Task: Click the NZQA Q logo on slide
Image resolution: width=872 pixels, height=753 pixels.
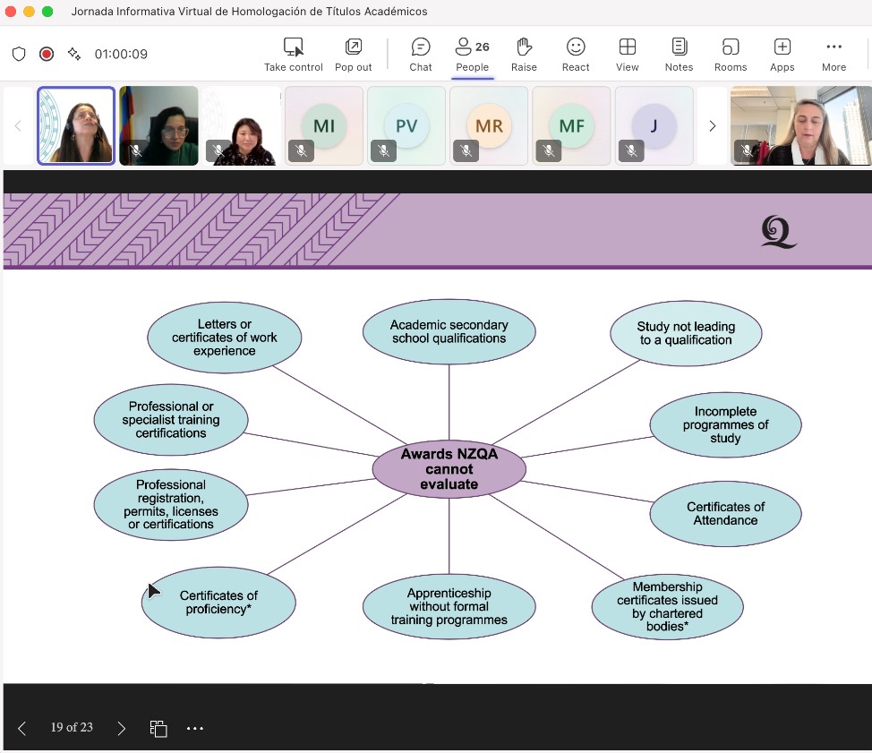Action: pos(779,231)
